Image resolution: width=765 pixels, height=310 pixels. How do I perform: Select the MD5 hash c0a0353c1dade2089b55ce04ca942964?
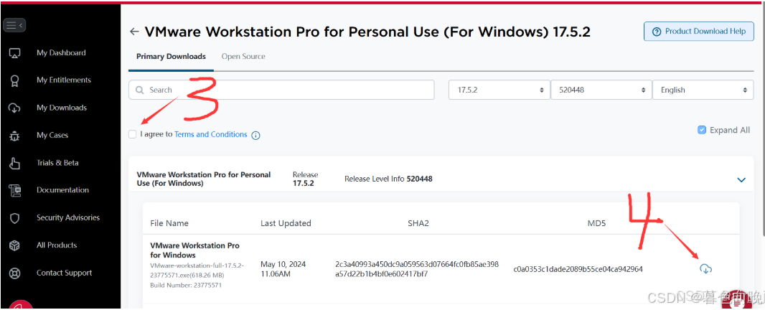[x=578, y=269]
